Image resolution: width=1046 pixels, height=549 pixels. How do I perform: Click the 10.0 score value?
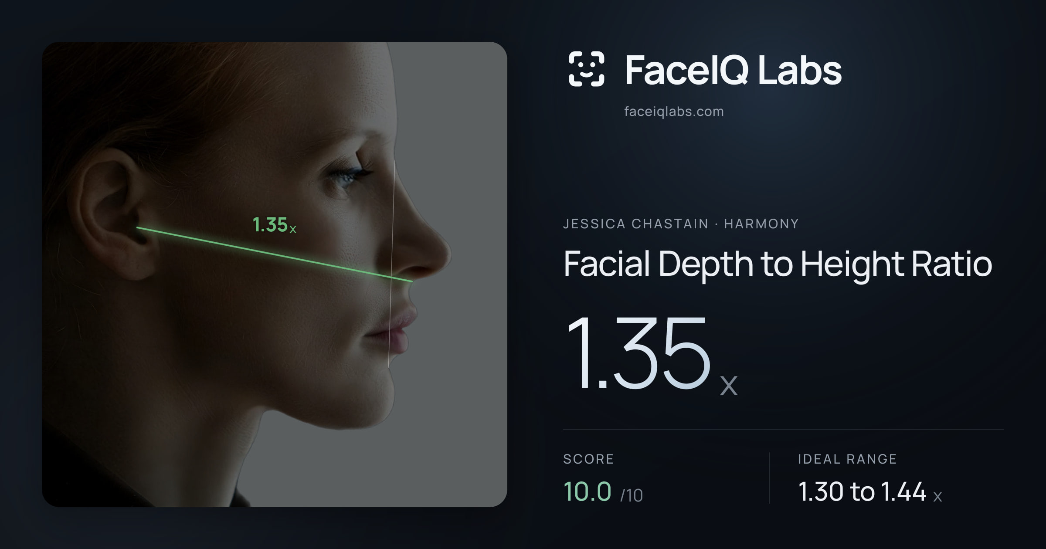click(587, 491)
